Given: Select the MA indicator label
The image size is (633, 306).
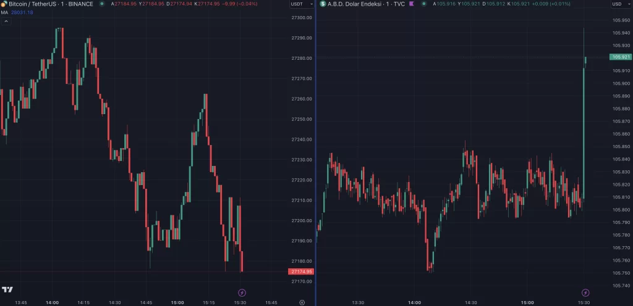Looking at the screenshot, I should pyautogui.click(x=5, y=12).
